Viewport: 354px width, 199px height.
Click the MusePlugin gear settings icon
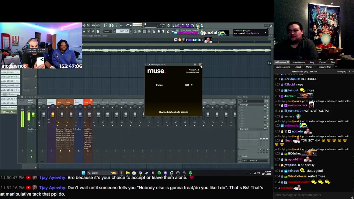[x=149, y=64]
